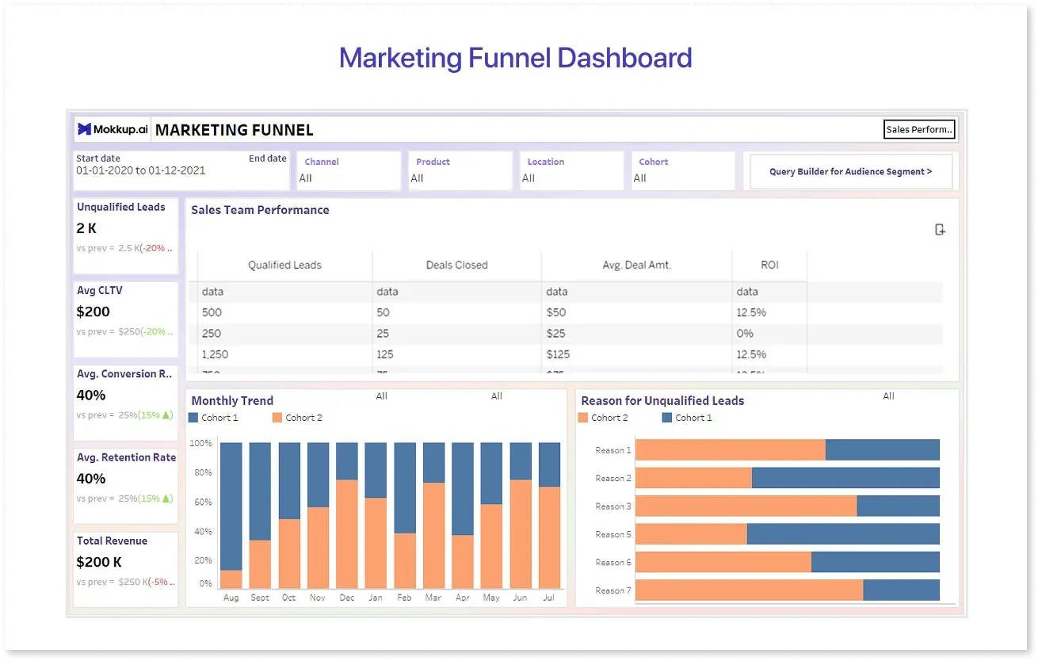
Task: Open the Sales Perform.. button
Action: pos(919,129)
